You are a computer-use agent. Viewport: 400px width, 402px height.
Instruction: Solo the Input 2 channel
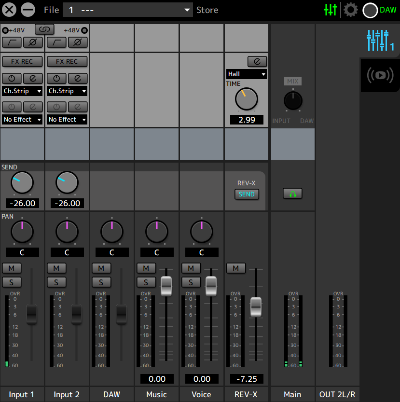pos(56,282)
